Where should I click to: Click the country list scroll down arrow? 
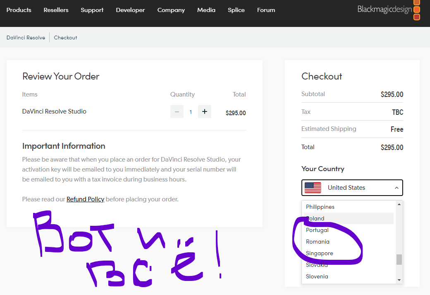click(399, 280)
